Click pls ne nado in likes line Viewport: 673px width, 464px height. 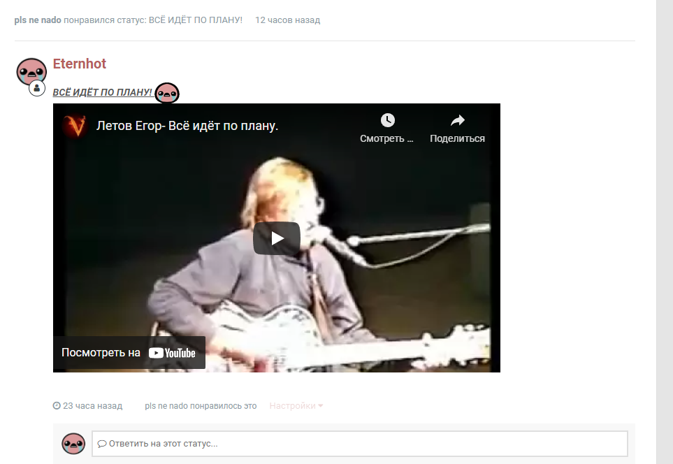pyautogui.click(x=166, y=405)
